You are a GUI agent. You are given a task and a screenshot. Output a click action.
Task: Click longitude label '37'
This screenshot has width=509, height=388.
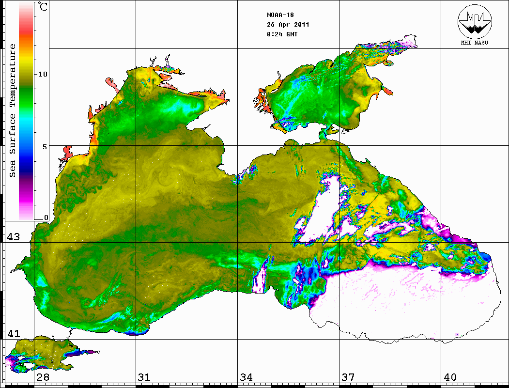(348, 377)
